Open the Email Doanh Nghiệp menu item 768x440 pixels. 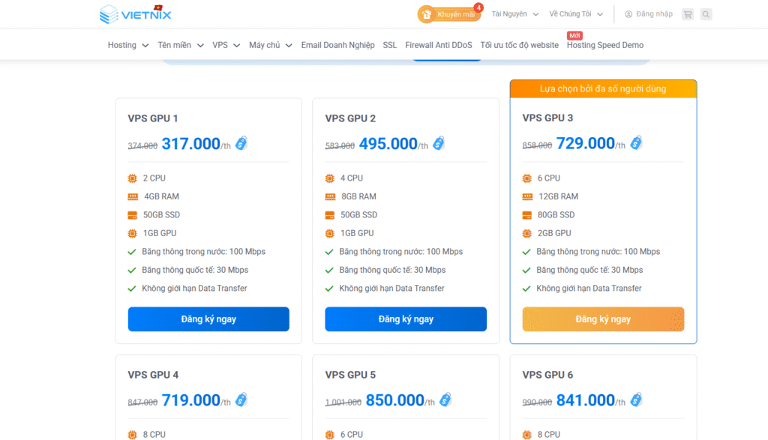click(x=337, y=45)
